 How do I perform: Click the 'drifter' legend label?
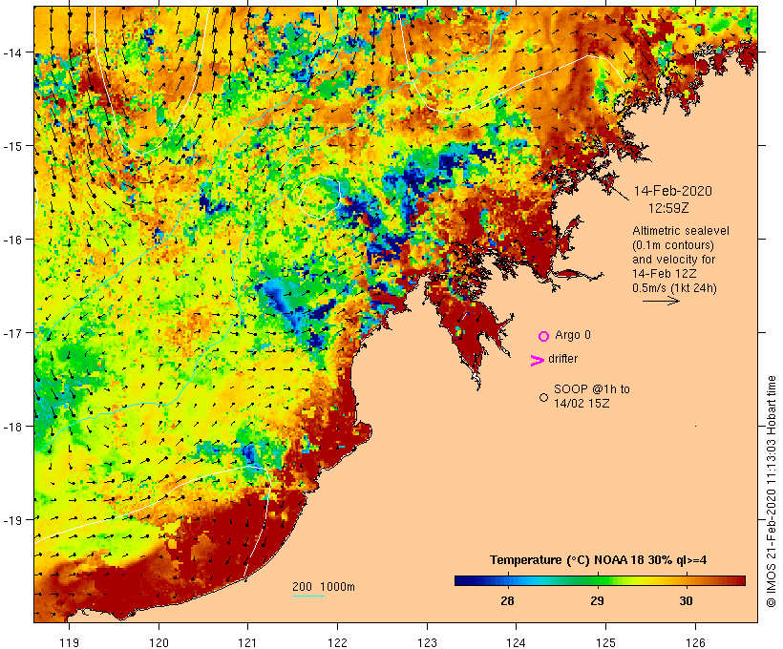562,359
